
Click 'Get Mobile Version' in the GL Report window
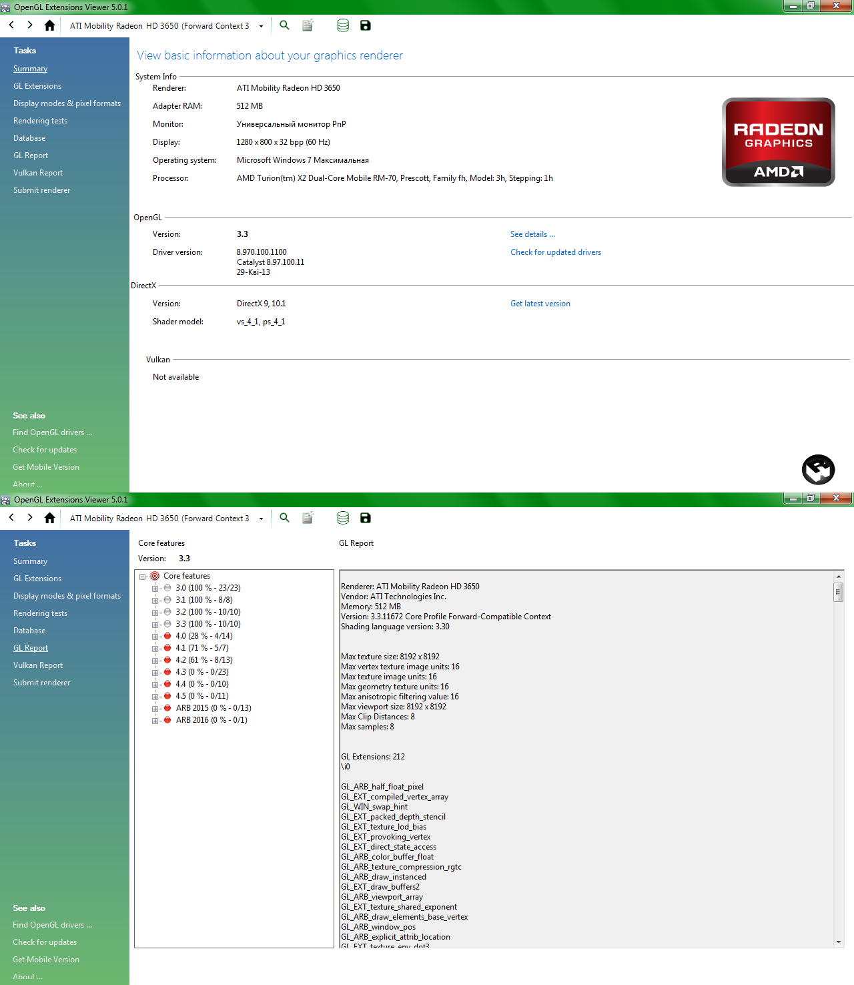(46, 960)
